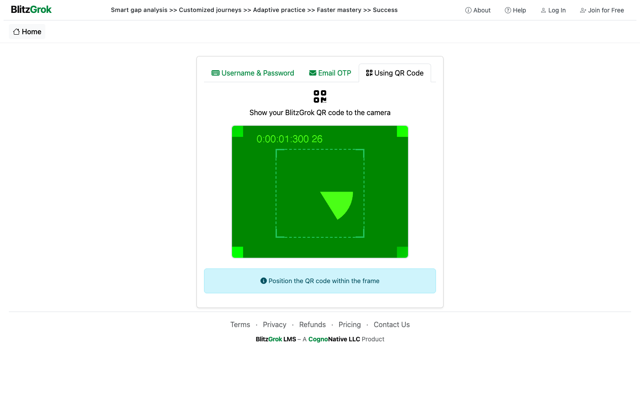This screenshot has width=640, height=400.
Task: Click Join for Free link
Action: (602, 10)
